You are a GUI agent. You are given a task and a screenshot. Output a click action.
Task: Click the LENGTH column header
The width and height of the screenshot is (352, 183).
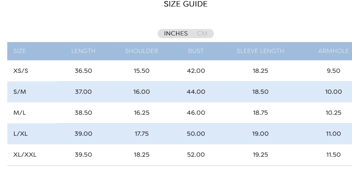tap(83, 51)
